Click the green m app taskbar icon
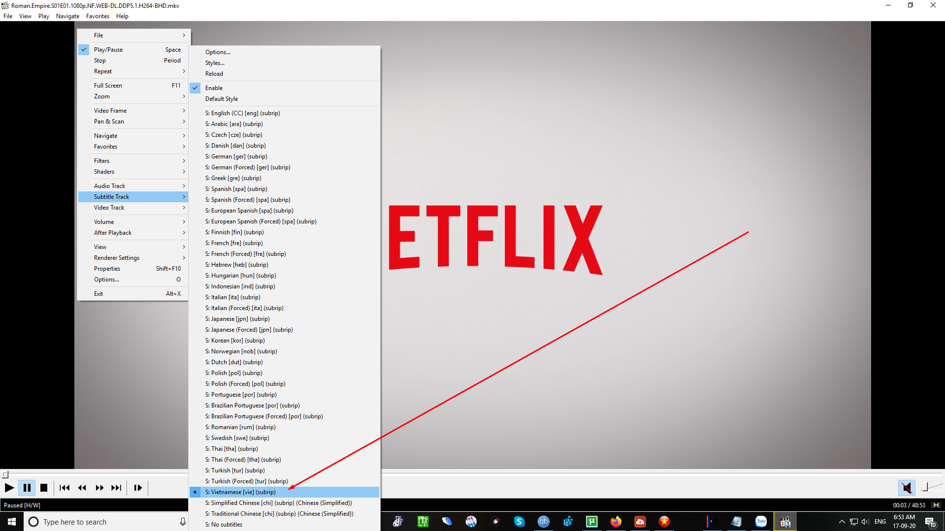The height and width of the screenshot is (531, 945). [423, 522]
